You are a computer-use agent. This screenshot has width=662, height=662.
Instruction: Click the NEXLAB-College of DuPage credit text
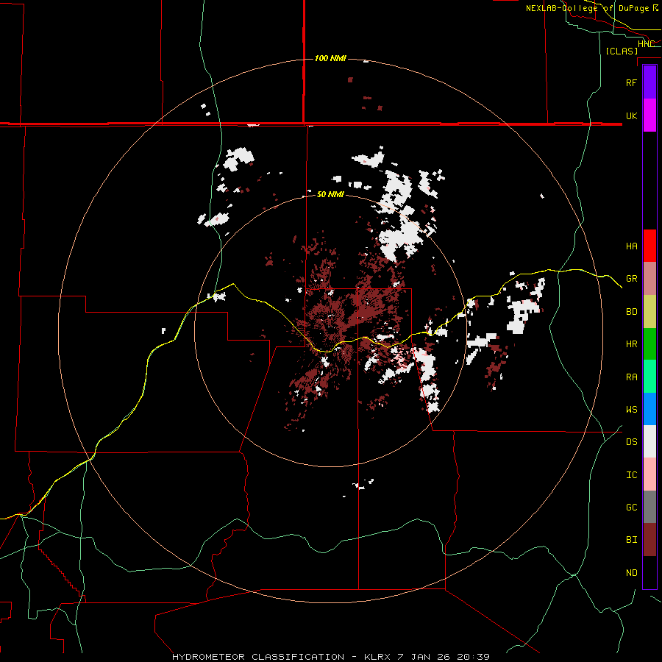pyautogui.click(x=587, y=8)
